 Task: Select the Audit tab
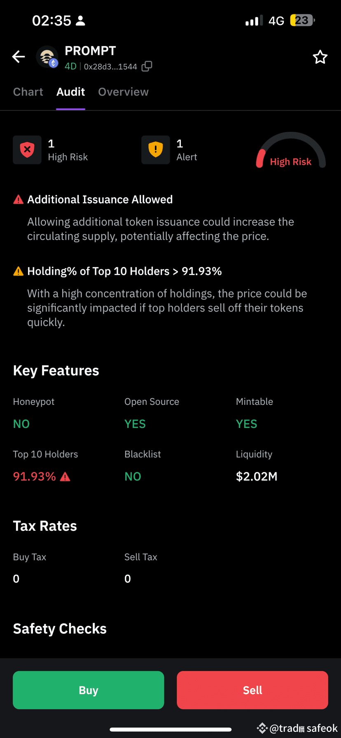(70, 91)
